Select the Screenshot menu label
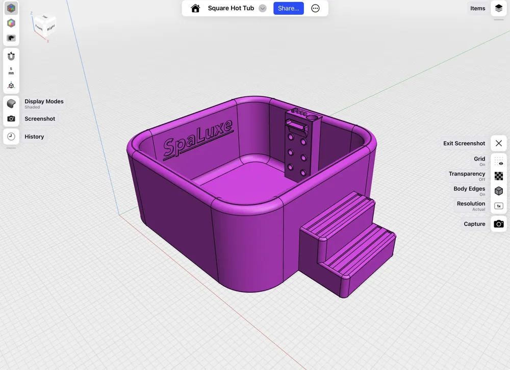510x370 pixels. (40, 119)
